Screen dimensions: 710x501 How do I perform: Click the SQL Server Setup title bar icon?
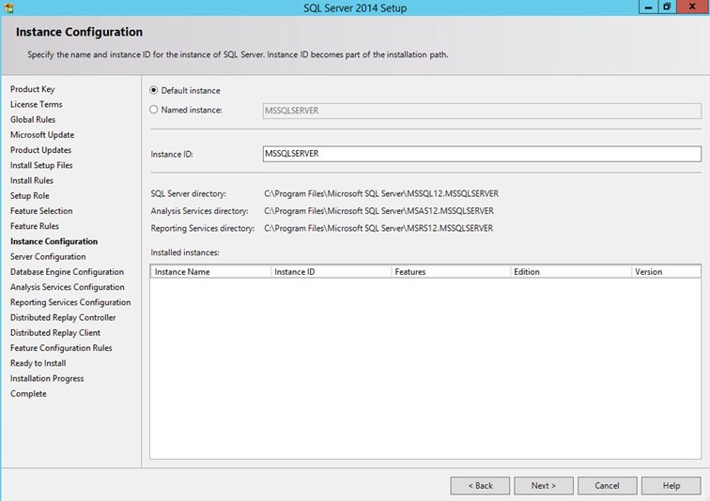(x=8, y=8)
